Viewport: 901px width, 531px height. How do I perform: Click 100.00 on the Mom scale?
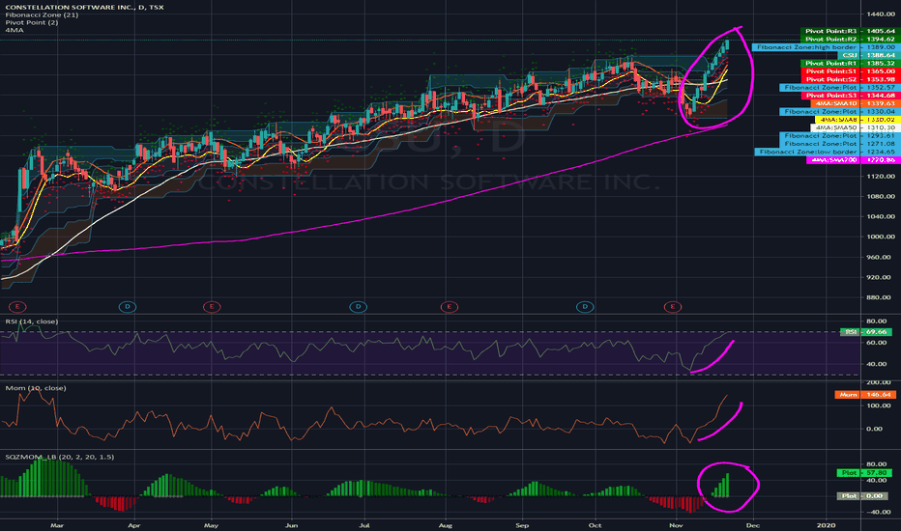tap(879, 405)
